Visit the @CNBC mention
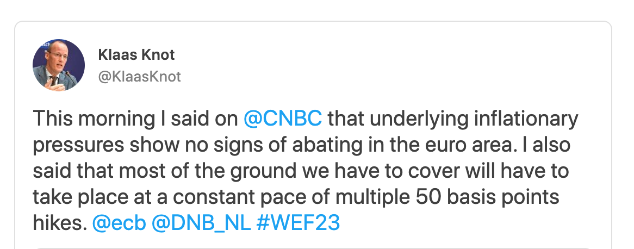 pos(283,119)
